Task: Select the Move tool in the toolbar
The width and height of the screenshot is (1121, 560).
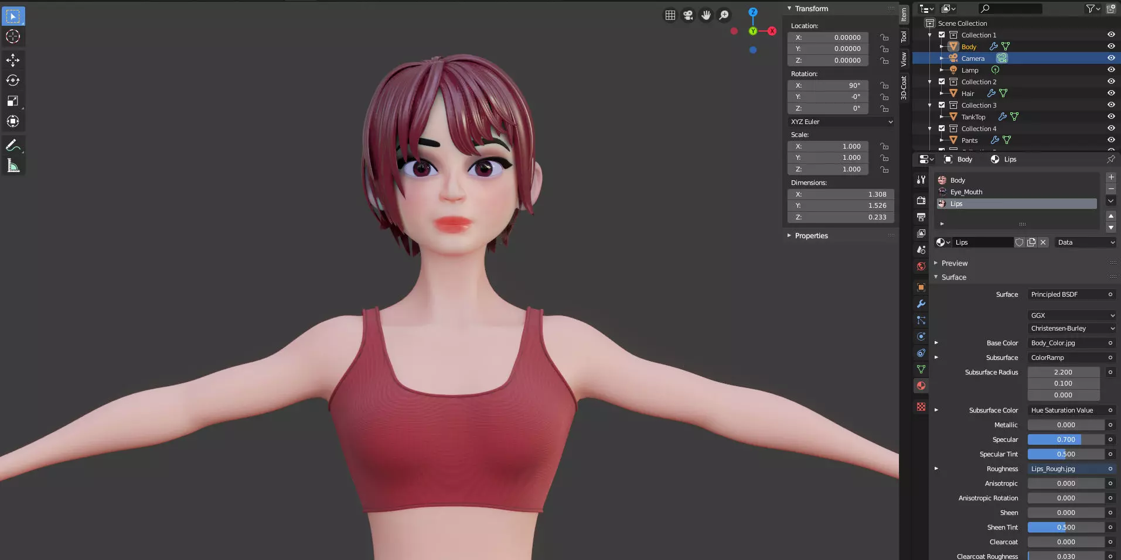Action: (13, 60)
